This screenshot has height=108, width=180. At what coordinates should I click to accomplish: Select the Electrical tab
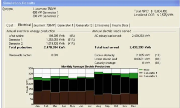24,25
